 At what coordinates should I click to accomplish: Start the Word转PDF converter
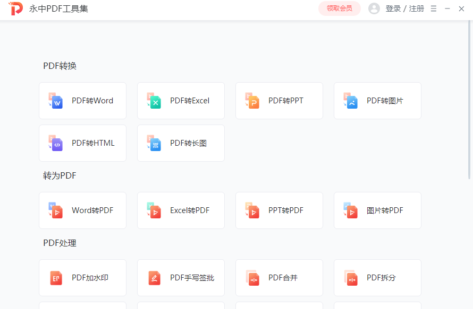(83, 210)
